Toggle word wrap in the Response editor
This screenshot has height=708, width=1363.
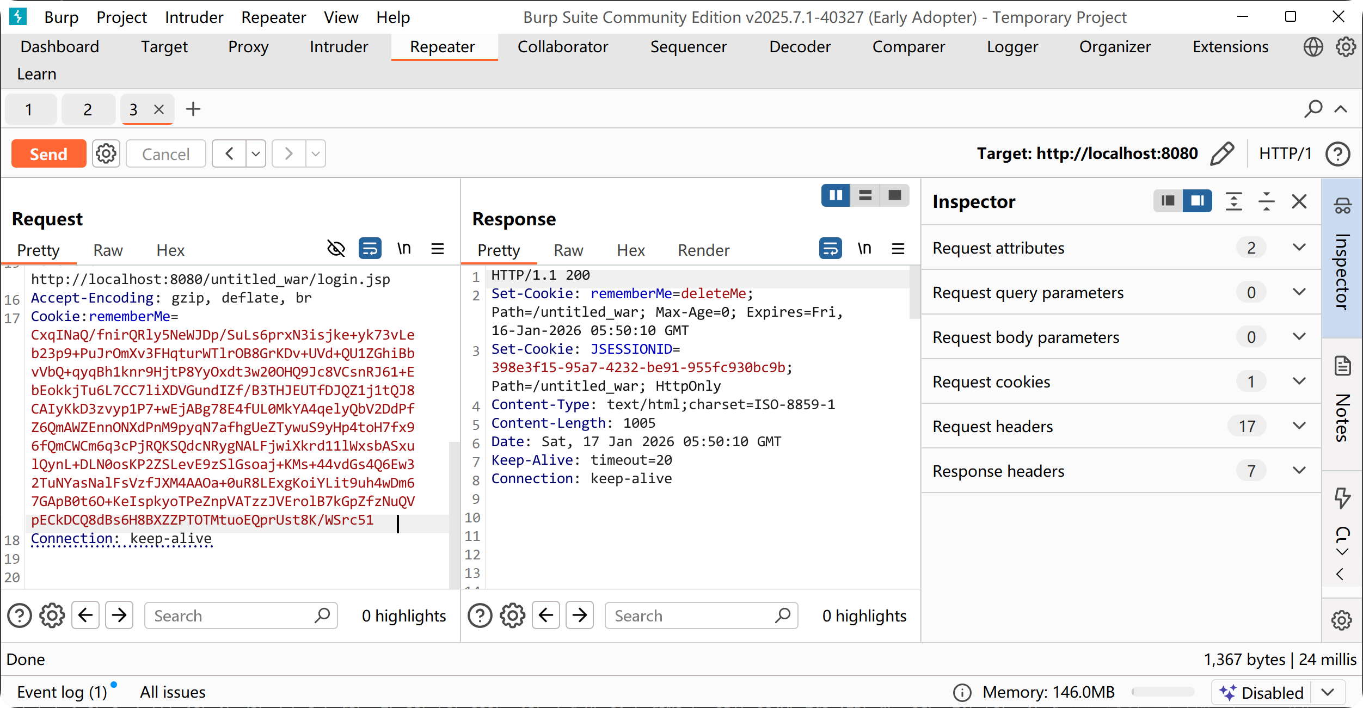tap(831, 249)
